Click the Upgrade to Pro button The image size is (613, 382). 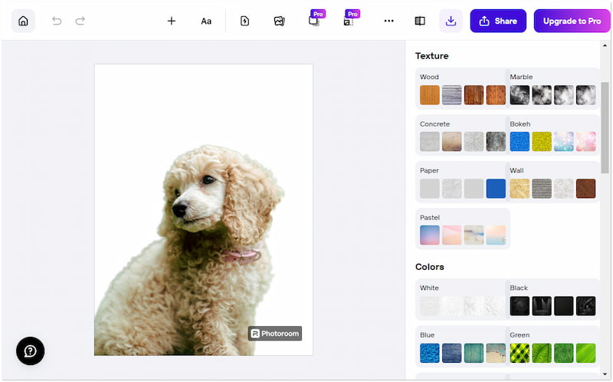coord(572,21)
